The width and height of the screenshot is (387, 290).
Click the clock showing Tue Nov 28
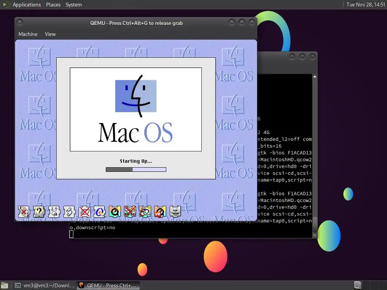tap(366, 5)
